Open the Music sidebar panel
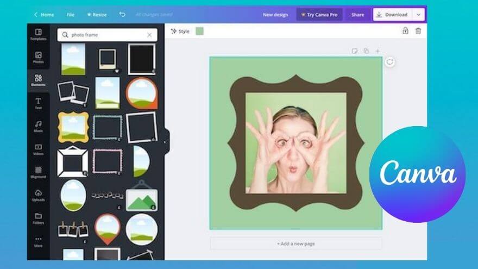Screen dimensions: 478x269 point(38,127)
